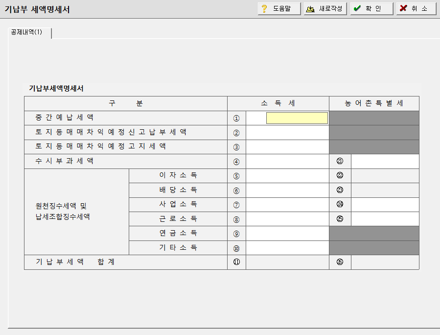The image size is (440, 335).
Task: Click the 근로소득 rural special tax field ㉕
Action: pos(385,219)
